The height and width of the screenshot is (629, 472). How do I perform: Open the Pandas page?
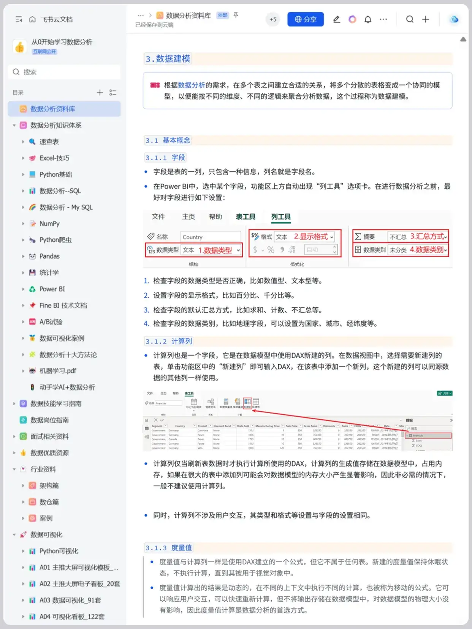tap(49, 256)
